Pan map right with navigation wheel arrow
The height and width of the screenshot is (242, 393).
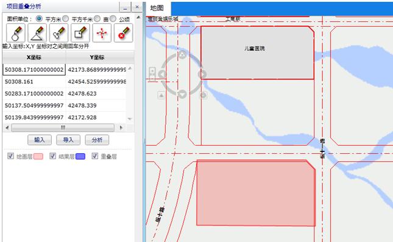[202, 74]
